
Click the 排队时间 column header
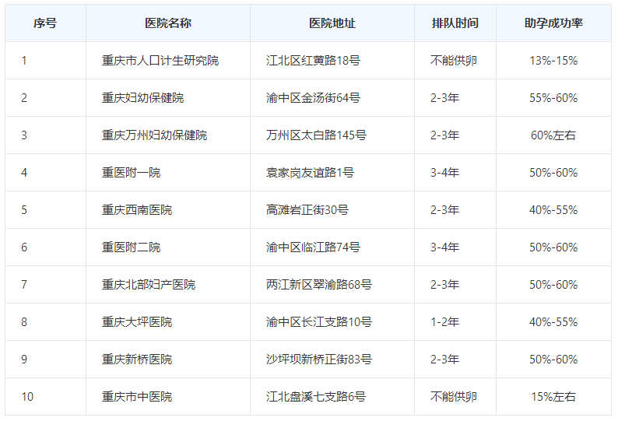455,23
